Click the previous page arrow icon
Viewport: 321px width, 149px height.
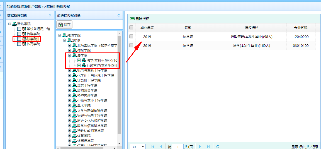(161, 147)
